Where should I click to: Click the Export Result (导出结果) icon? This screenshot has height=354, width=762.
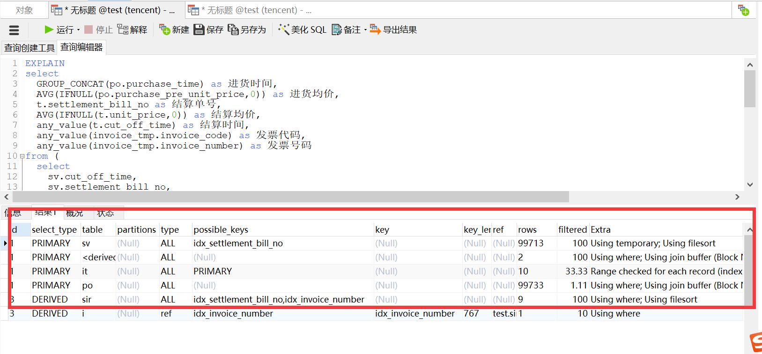pos(375,29)
